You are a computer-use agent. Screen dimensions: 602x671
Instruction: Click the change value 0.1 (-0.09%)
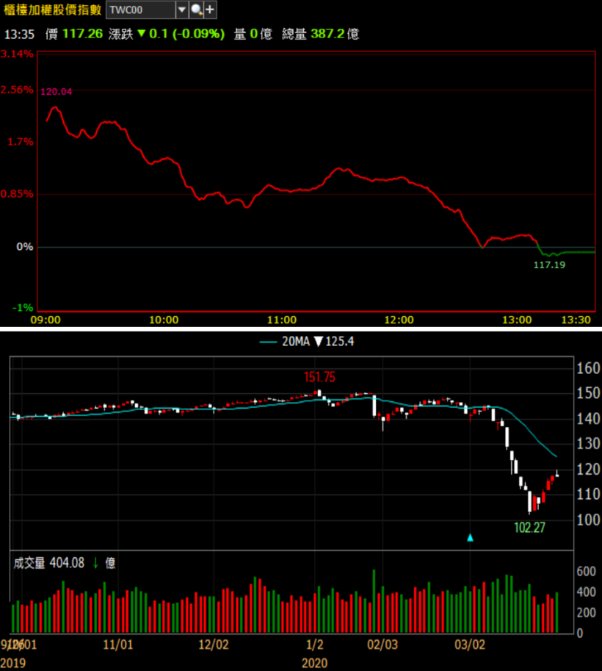(x=186, y=33)
